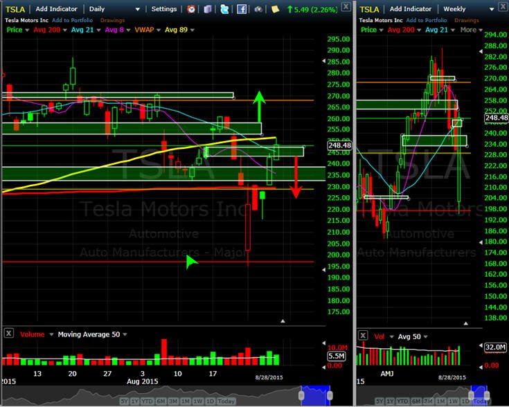Screen dimensions: 509x407
Task: Click the 248.48 price label on daily axis
Action: point(339,145)
